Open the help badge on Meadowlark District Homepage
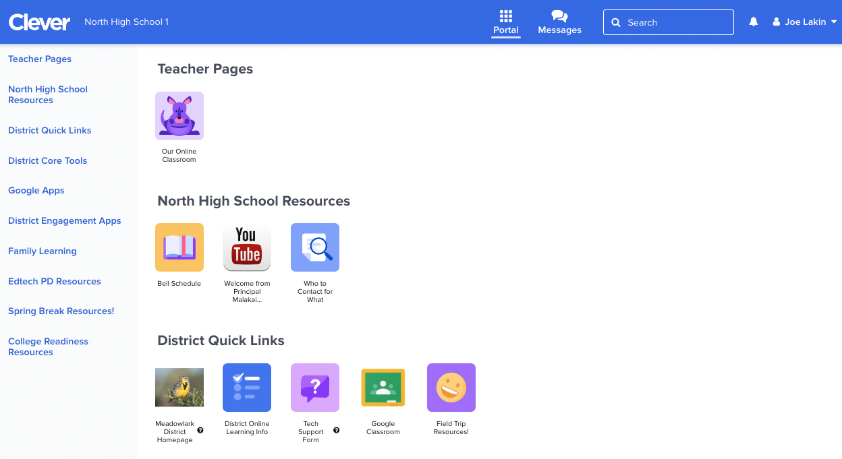This screenshot has width=842, height=459. [200, 429]
